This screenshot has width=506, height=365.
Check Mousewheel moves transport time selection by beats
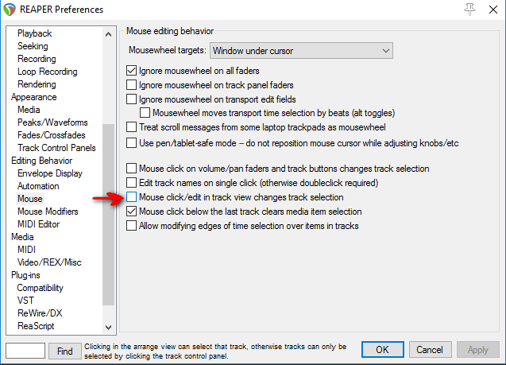point(145,113)
